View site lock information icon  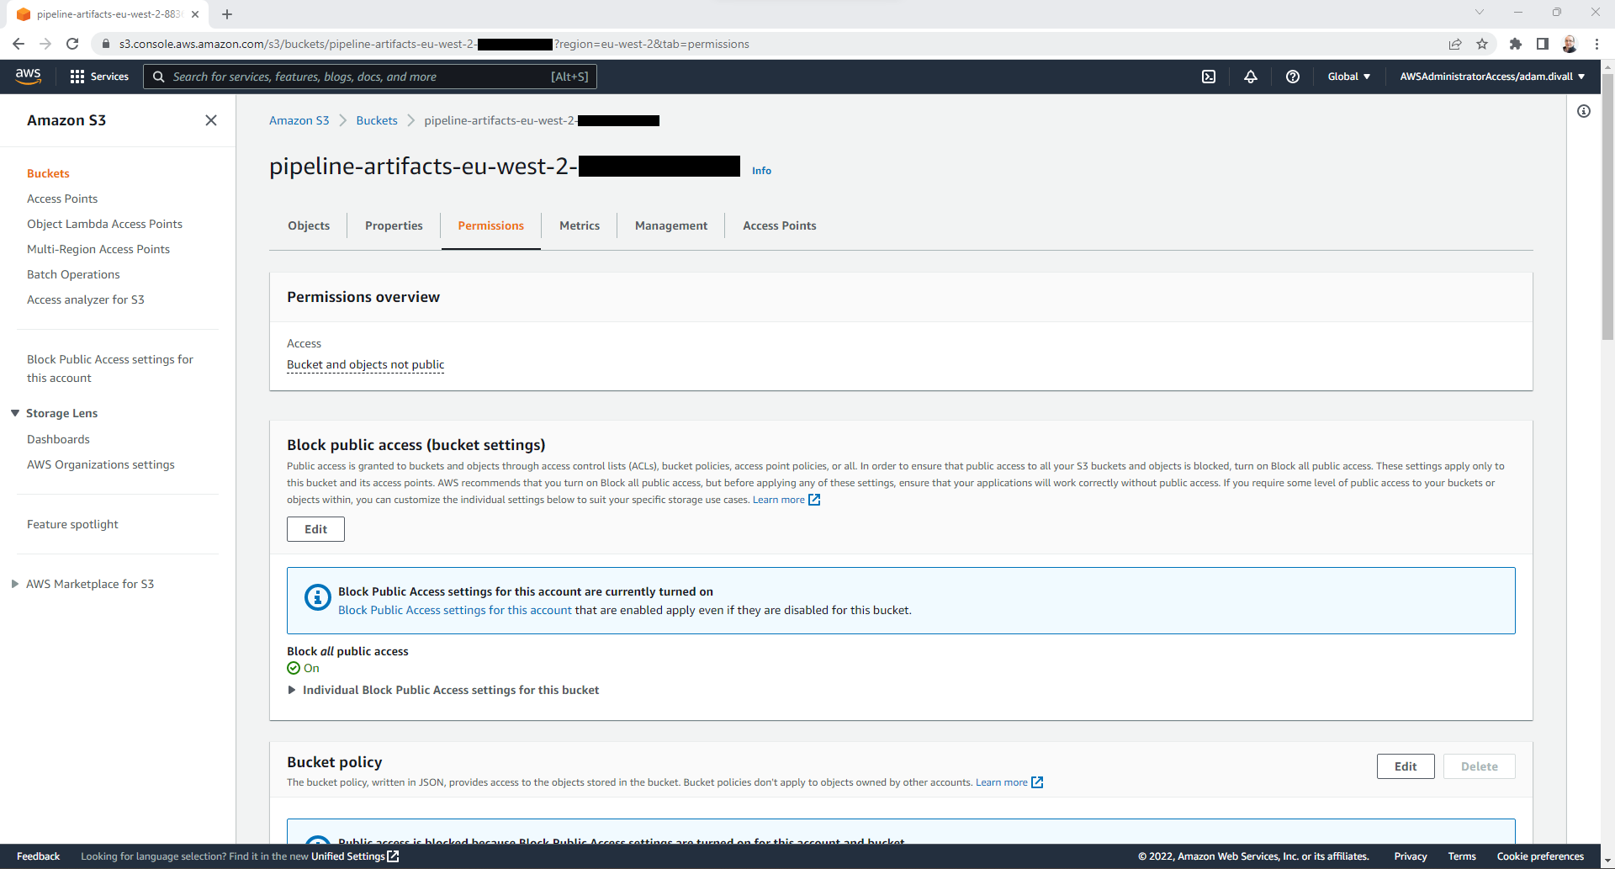tap(106, 44)
